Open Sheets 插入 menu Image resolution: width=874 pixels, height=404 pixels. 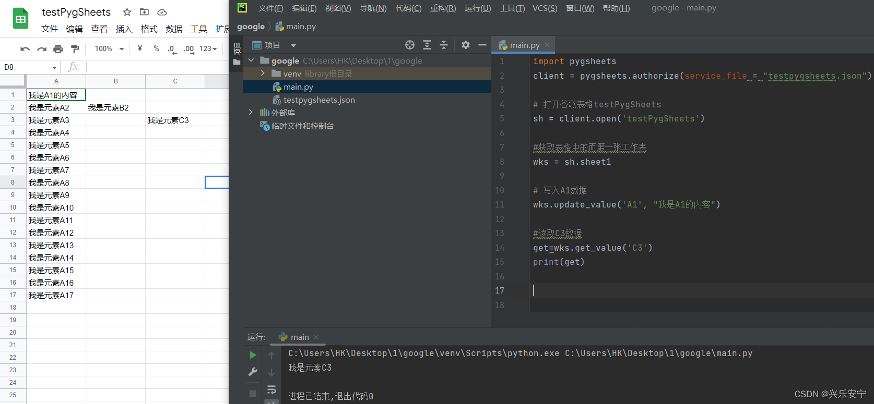[124, 29]
